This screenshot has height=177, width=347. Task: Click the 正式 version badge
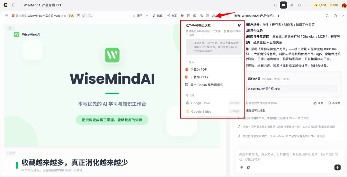[71, 16]
